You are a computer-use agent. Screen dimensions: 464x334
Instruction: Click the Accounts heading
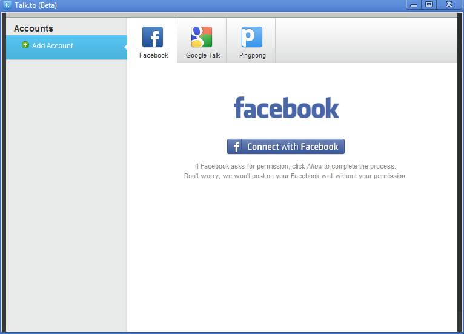pyautogui.click(x=33, y=28)
